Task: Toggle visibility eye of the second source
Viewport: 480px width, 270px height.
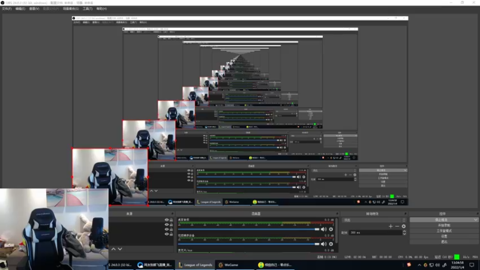Action: click(167, 224)
